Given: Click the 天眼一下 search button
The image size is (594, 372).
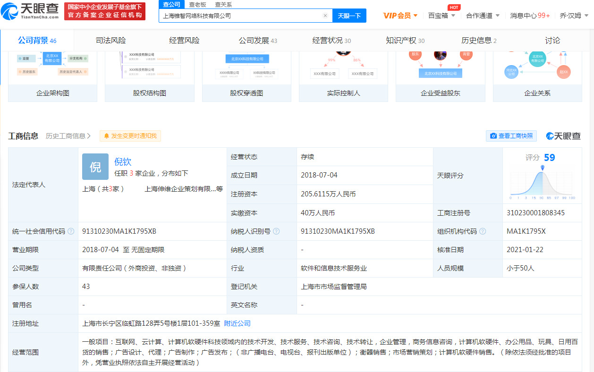Looking at the screenshot, I should [x=349, y=16].
